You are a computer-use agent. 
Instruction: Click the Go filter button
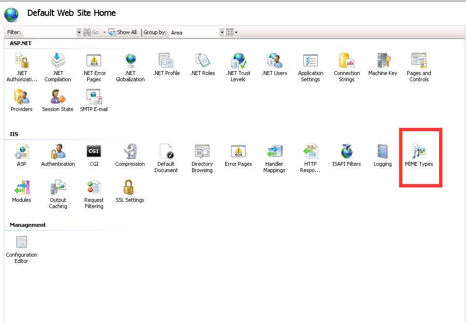(x=91, y=32)
